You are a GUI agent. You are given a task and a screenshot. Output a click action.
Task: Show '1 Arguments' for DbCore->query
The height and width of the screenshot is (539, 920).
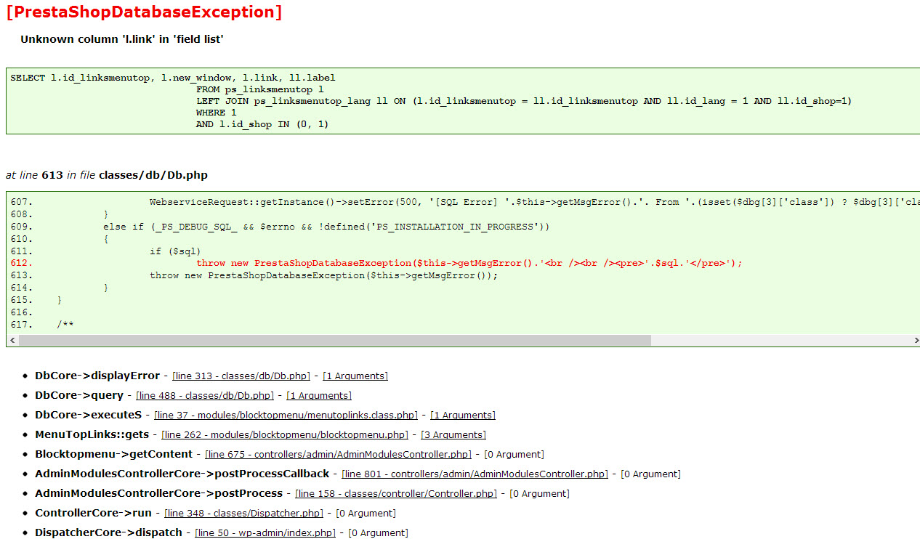point(319,396)
